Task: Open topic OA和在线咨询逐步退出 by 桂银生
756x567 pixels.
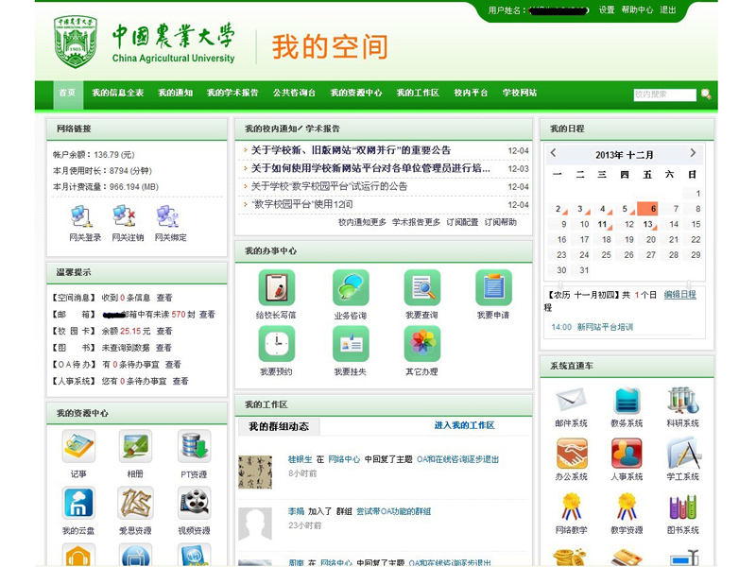Action: [457, 459]
